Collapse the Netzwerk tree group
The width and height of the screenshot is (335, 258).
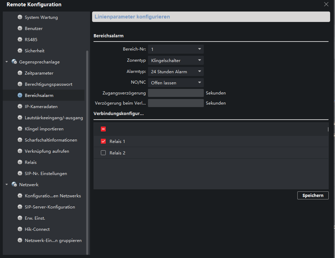7,184
